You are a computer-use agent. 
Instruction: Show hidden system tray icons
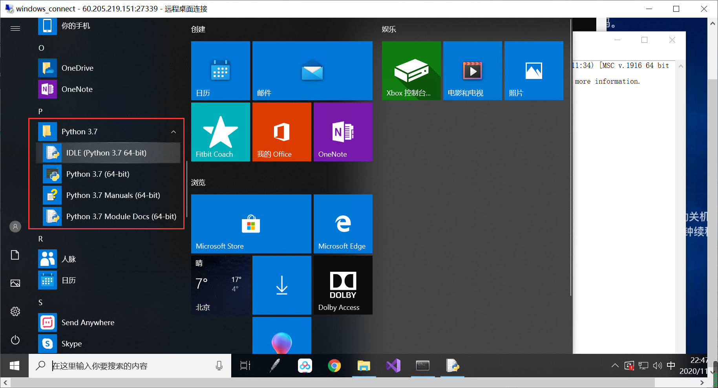pos(615,366)
